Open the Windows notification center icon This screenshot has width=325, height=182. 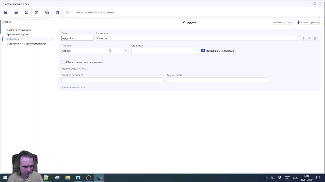318,178
